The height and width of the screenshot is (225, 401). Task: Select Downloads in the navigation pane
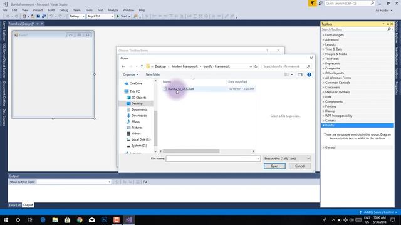coord(139,116)
